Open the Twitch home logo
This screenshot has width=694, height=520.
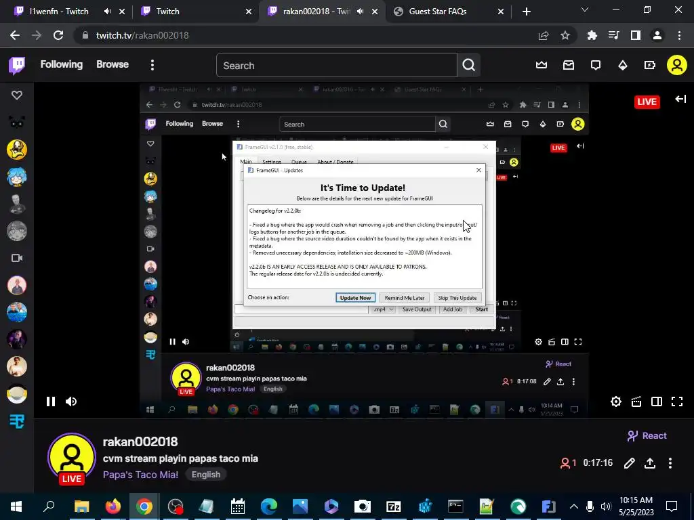[x=17, y=66]
